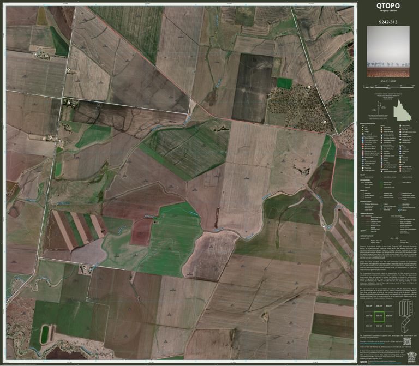Click the Picnic Area legend symbol
The height and width of the screenshot is (366, 419).
[363, 168]
